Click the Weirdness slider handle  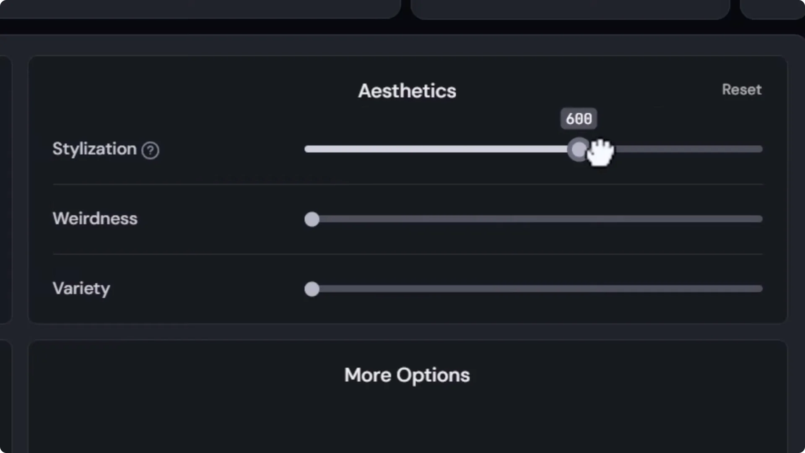312,219
